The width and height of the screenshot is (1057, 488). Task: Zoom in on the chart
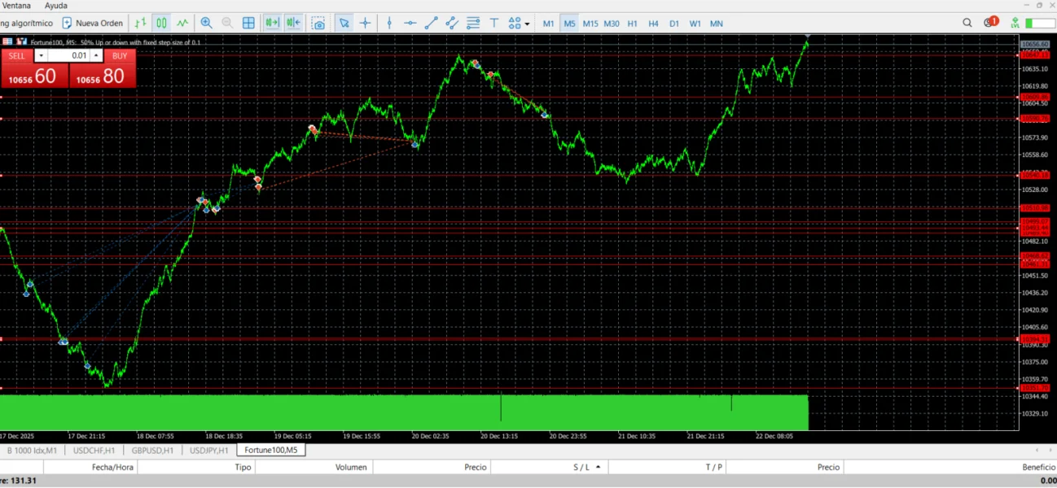207,24
